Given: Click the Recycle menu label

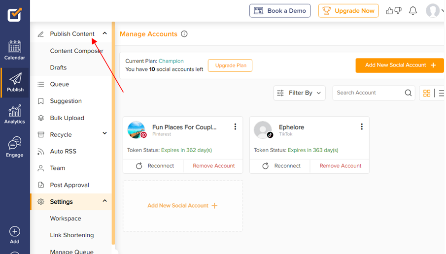Looking at the screenshot, I should pos(61,135).
